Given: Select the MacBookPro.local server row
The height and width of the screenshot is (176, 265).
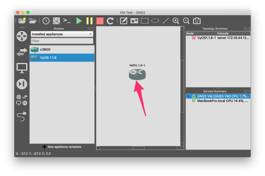Looking at the screenshot, I should click(x=218, y=101).
